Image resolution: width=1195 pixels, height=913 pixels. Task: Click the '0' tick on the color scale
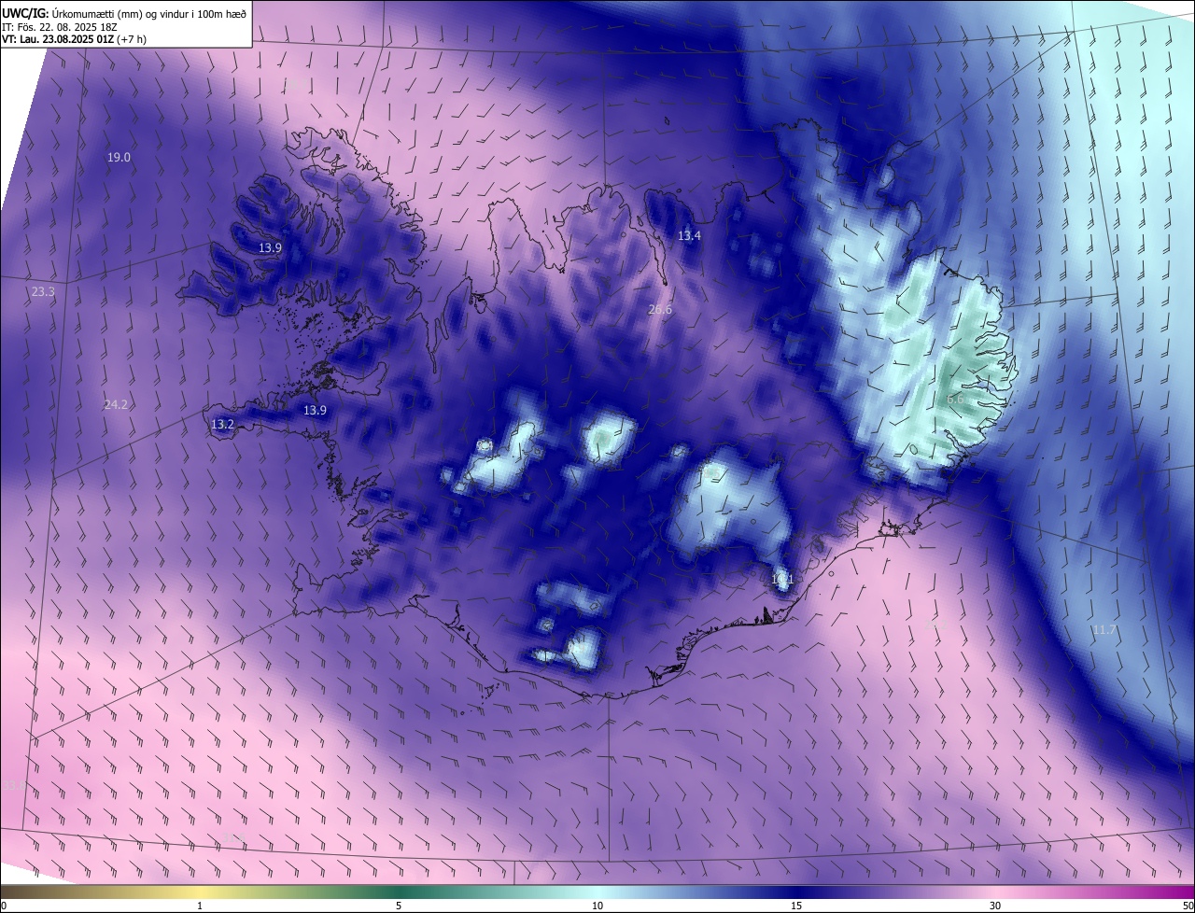click(4, 906)
